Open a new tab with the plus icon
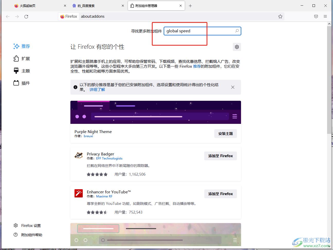This screenshot has height=250, width=333. click(x=190, y=6)
